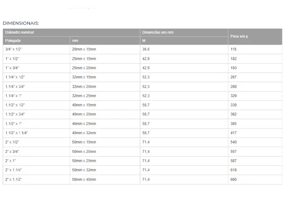Select the 2" x 1.1/4" row label
Image resolution: width=286 pixels, height=214 pixels.
(13, 170)
